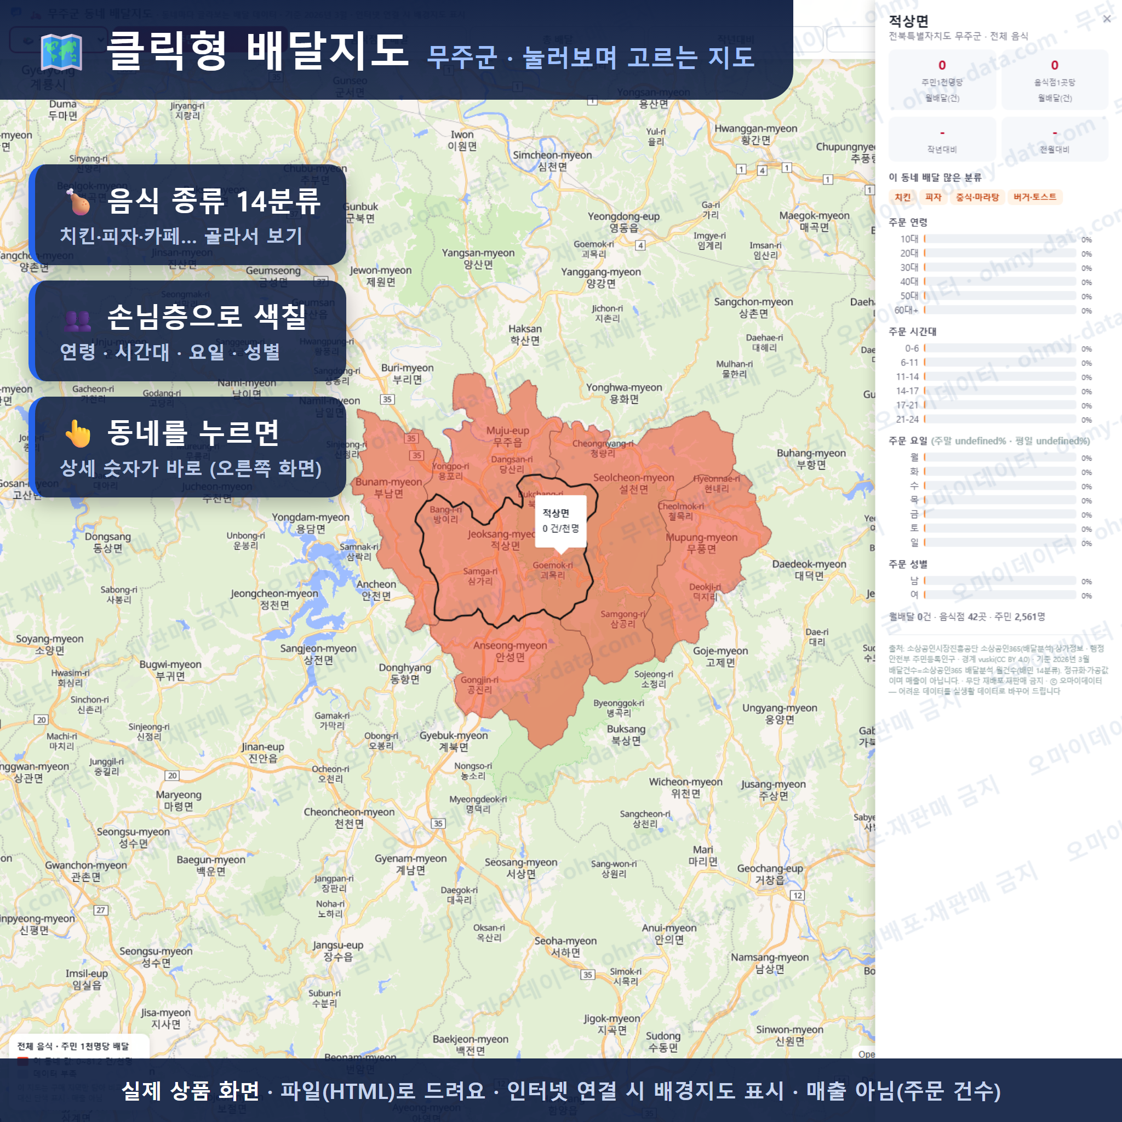Click the chicken drumstick icon
Screen dimensions: 1122x1122
coord(78,202)
